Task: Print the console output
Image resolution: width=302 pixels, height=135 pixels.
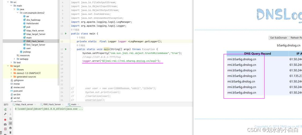Action: 10,128
